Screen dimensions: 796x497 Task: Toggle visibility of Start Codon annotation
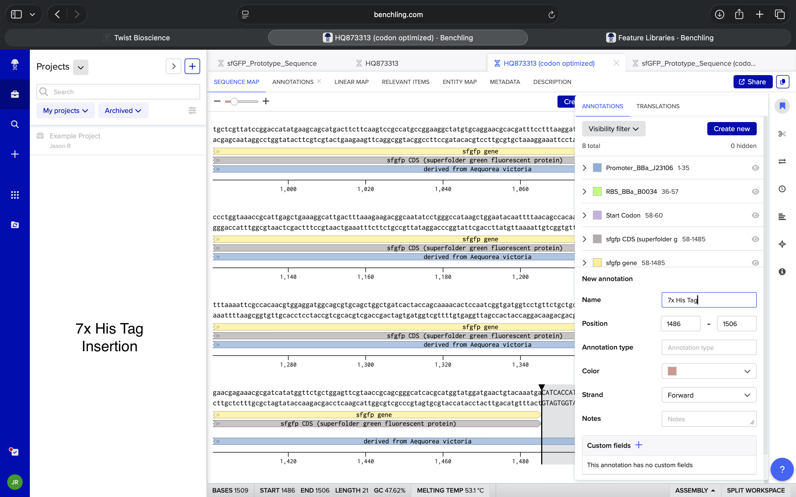(x=755, y=215)
